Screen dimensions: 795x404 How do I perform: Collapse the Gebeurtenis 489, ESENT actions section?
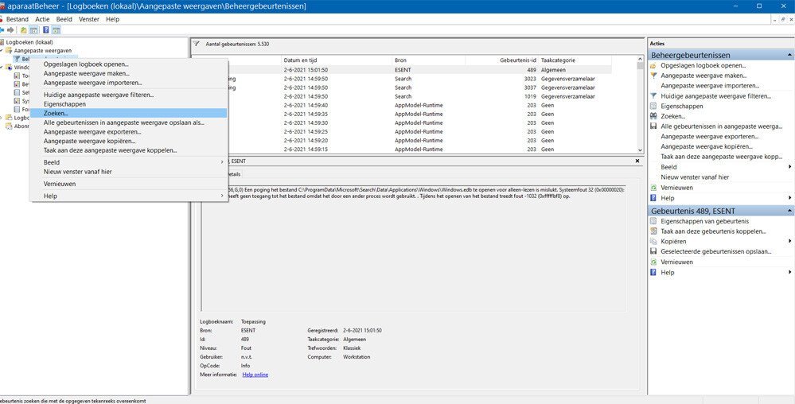click(789, 211)
